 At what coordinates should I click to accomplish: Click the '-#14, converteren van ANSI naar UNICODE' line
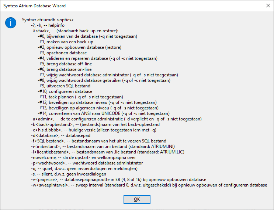pyautogui.click(x=104, y=113)
